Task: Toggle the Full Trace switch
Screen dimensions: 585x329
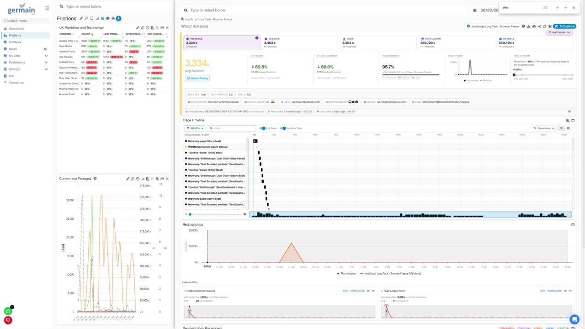Action: [x=262, y=128]
